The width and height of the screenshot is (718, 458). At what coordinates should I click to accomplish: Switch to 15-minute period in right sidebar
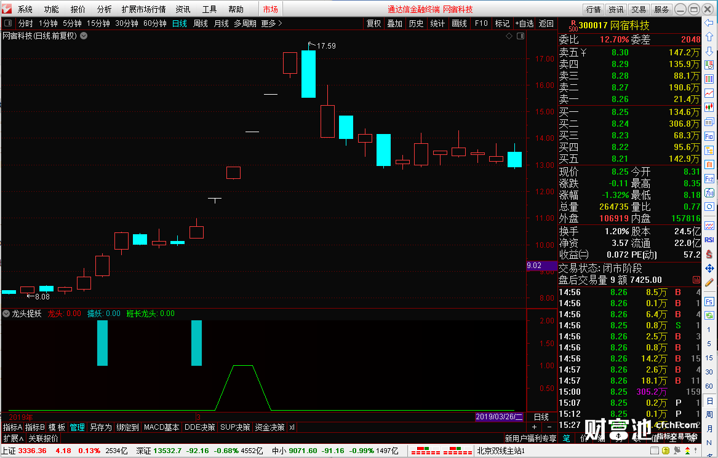[x=709, y=358]
